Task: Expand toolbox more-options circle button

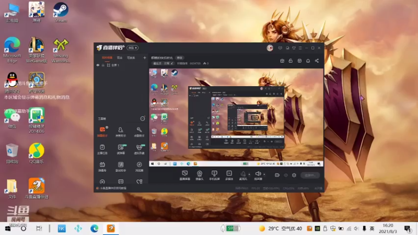Action: 143,119
